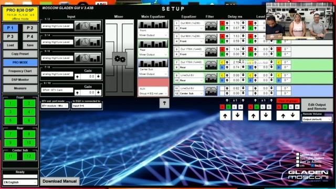Open output 12 Center Sub group dropdown
The image size is (336, 189).
pos(191,93)
